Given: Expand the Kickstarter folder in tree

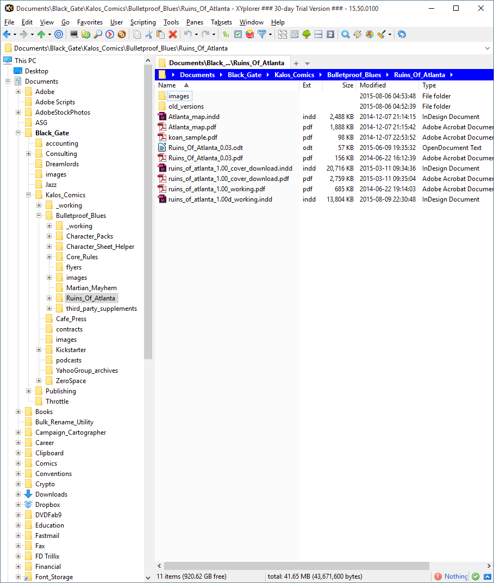Looking at the screenshot, I should 39,350.
